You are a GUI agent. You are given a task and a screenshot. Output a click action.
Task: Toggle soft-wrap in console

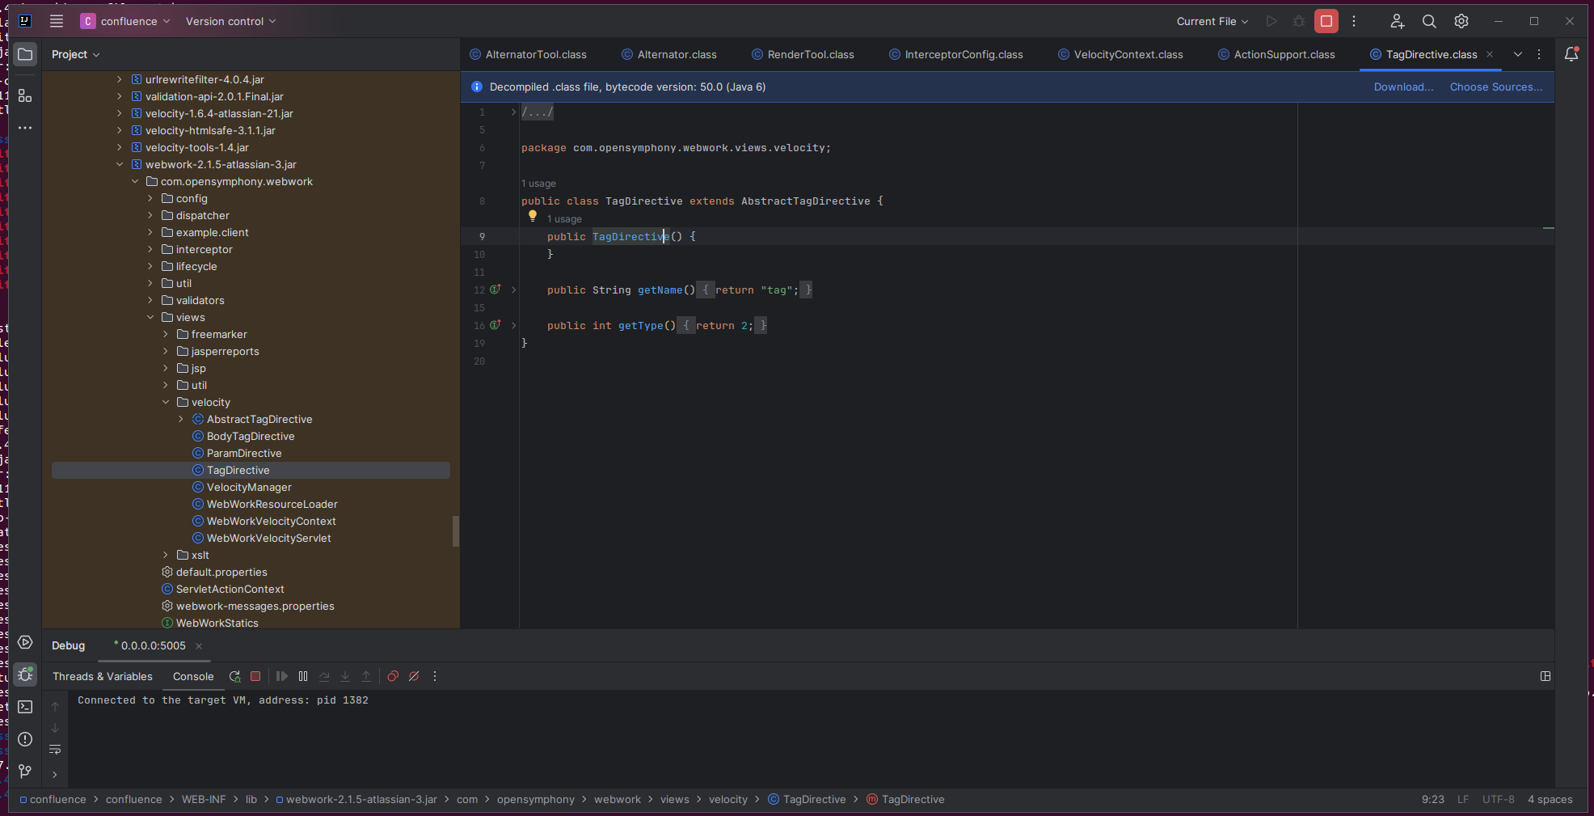tap(55, 750)
